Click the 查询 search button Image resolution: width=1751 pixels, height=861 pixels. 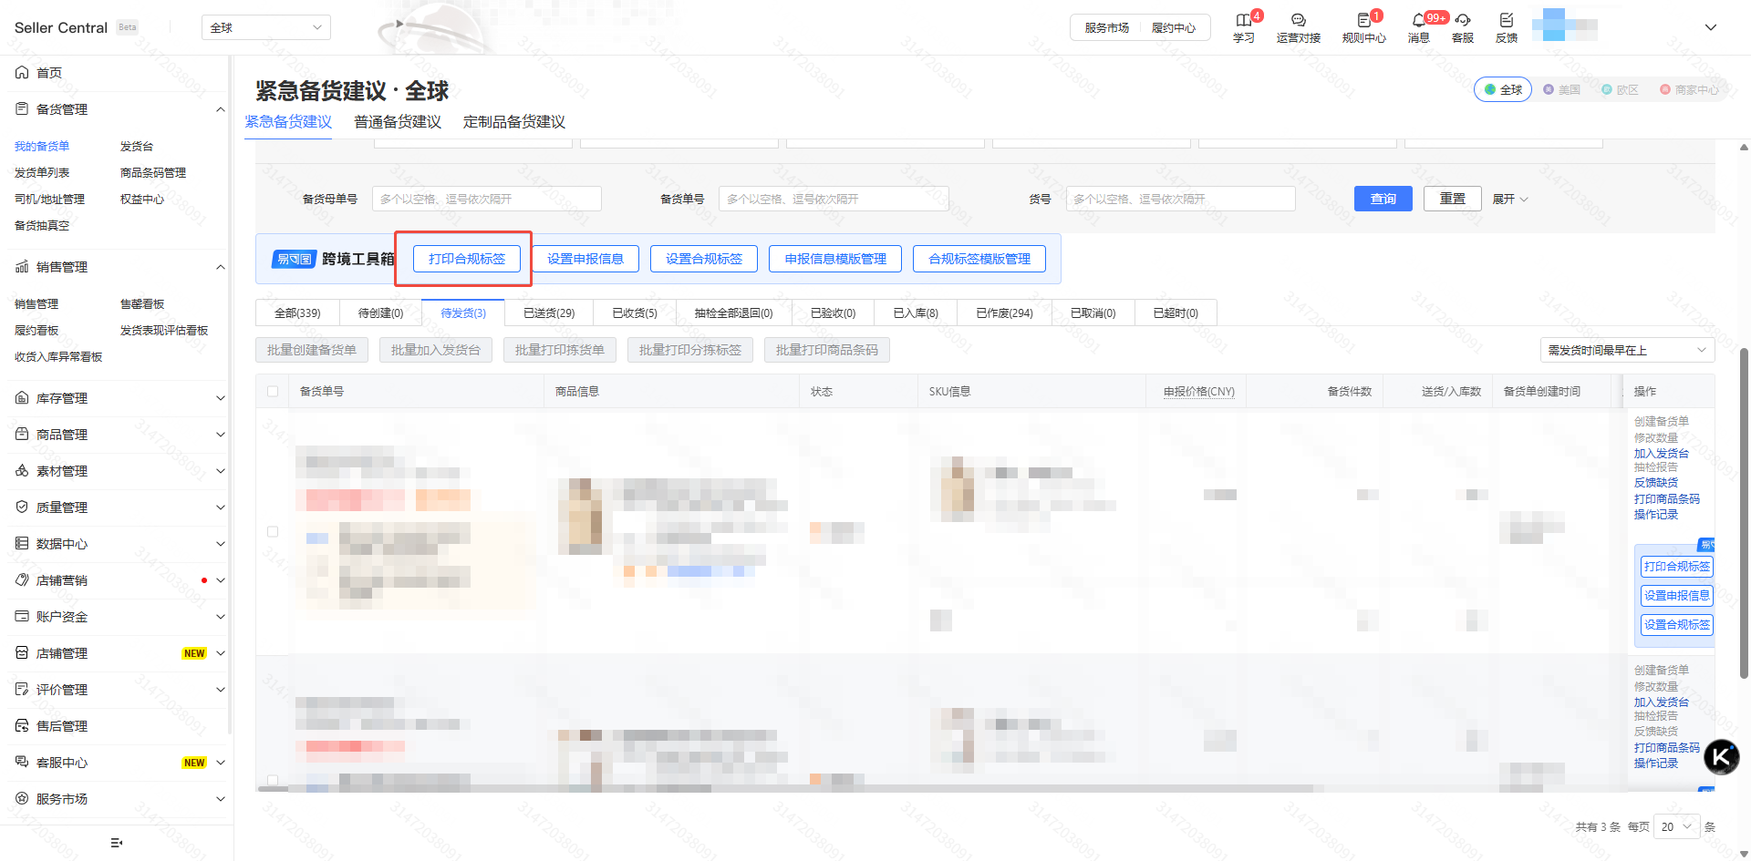[x=1383, y=199]
